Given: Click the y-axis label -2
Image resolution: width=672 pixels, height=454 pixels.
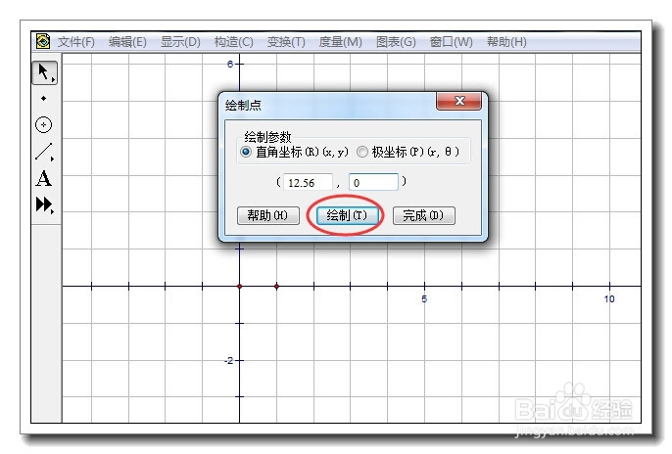Looking at the screenshot, I should click(x=229, y=361).
